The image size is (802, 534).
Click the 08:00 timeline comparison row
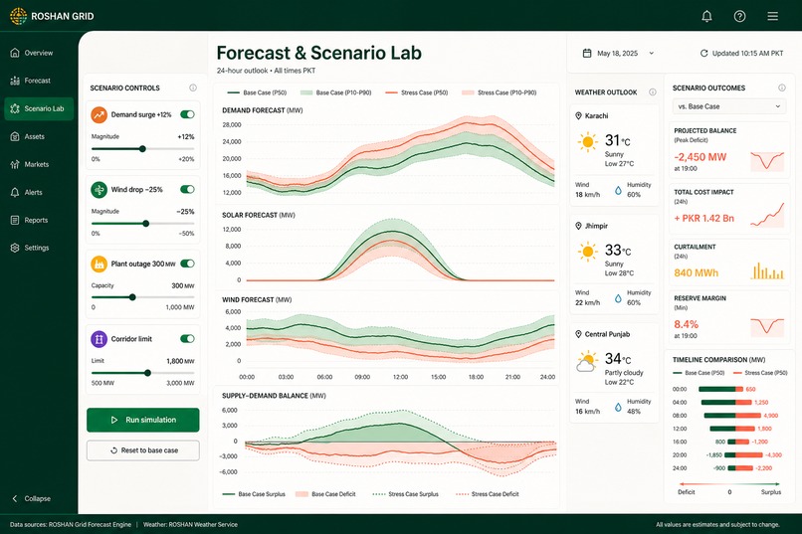pyautogui.click(x=727, y=416)
